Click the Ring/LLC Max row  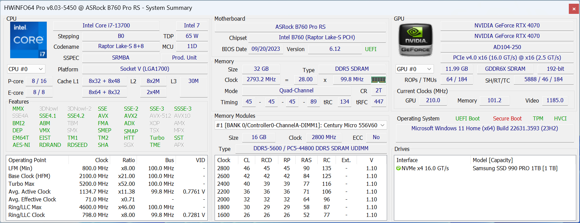click(107, 207)
